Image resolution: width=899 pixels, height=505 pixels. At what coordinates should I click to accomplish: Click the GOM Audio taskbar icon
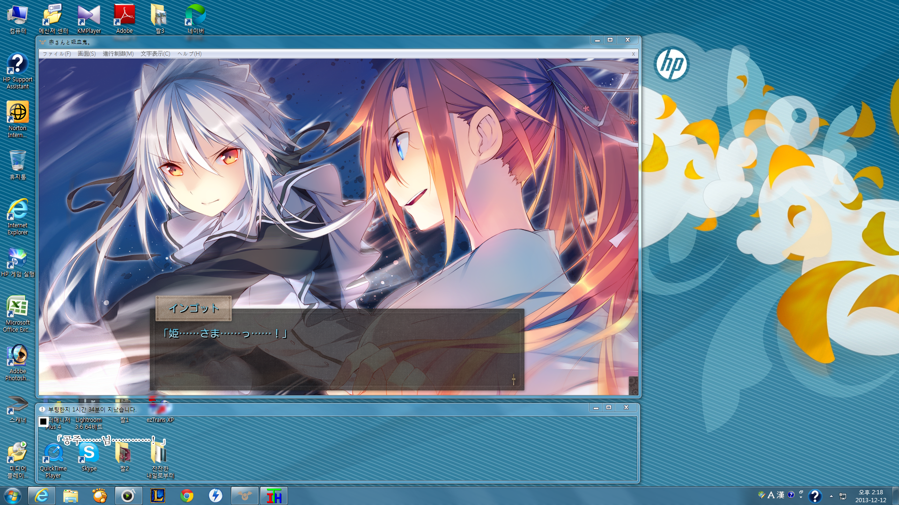[100, 496]
